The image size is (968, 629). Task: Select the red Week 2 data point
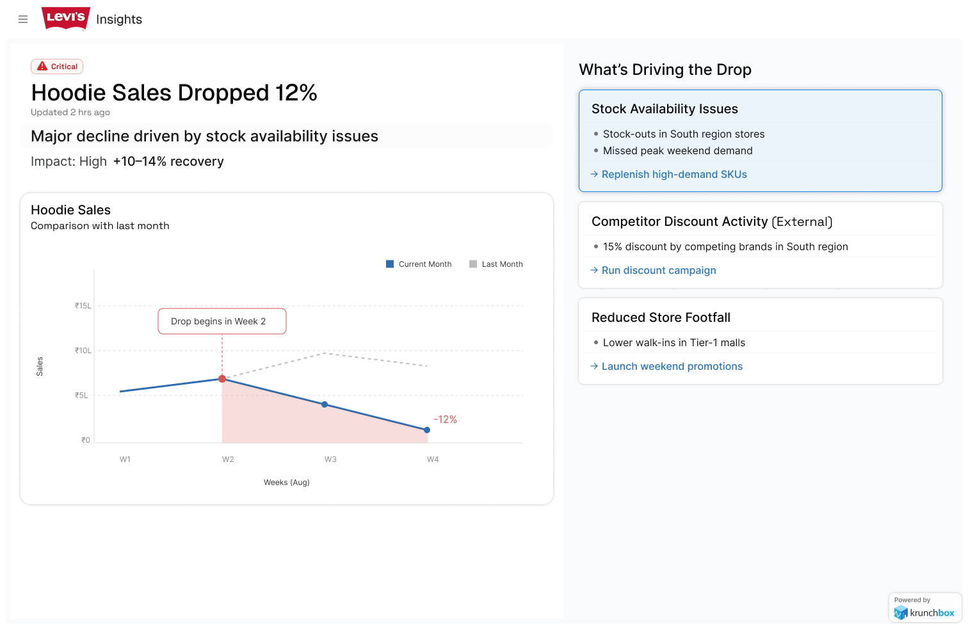pos(222,379)
